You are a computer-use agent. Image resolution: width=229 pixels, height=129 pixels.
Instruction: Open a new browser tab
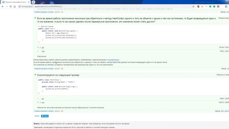(33, 2)
